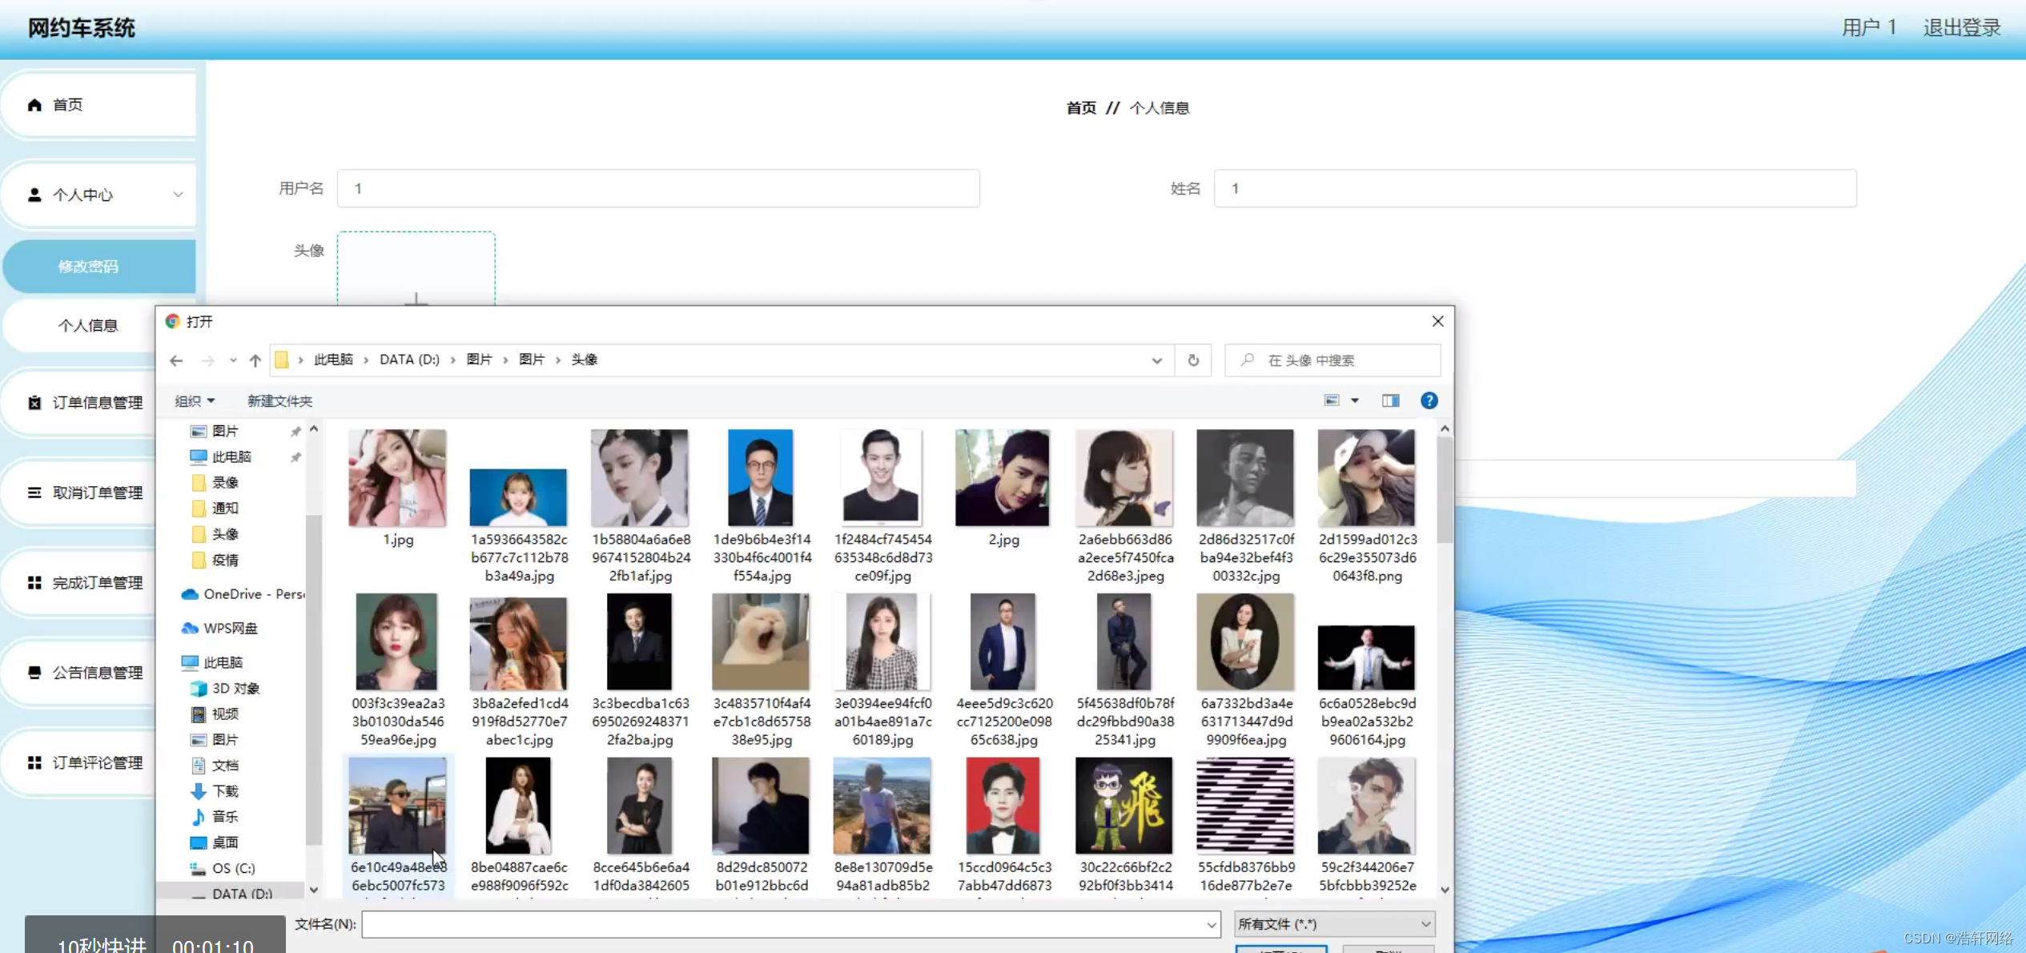
Task: Select 个人信息 in the sidebar menu
Action: pyautogui.click(x=89, y=325)
